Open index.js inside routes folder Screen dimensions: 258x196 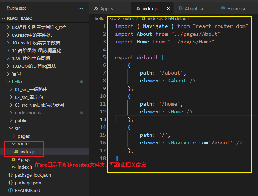point(28,152)
